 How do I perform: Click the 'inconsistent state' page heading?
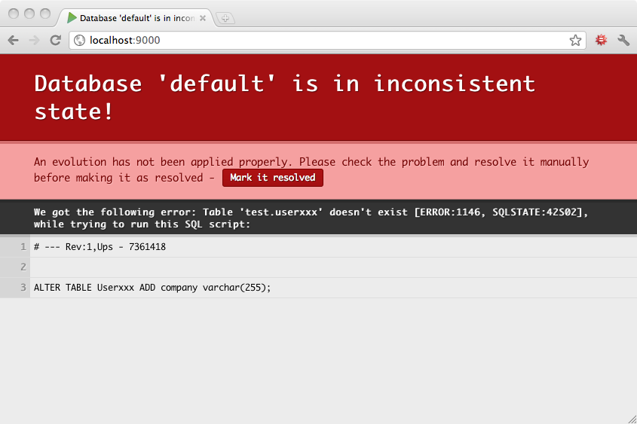(284, 97)
